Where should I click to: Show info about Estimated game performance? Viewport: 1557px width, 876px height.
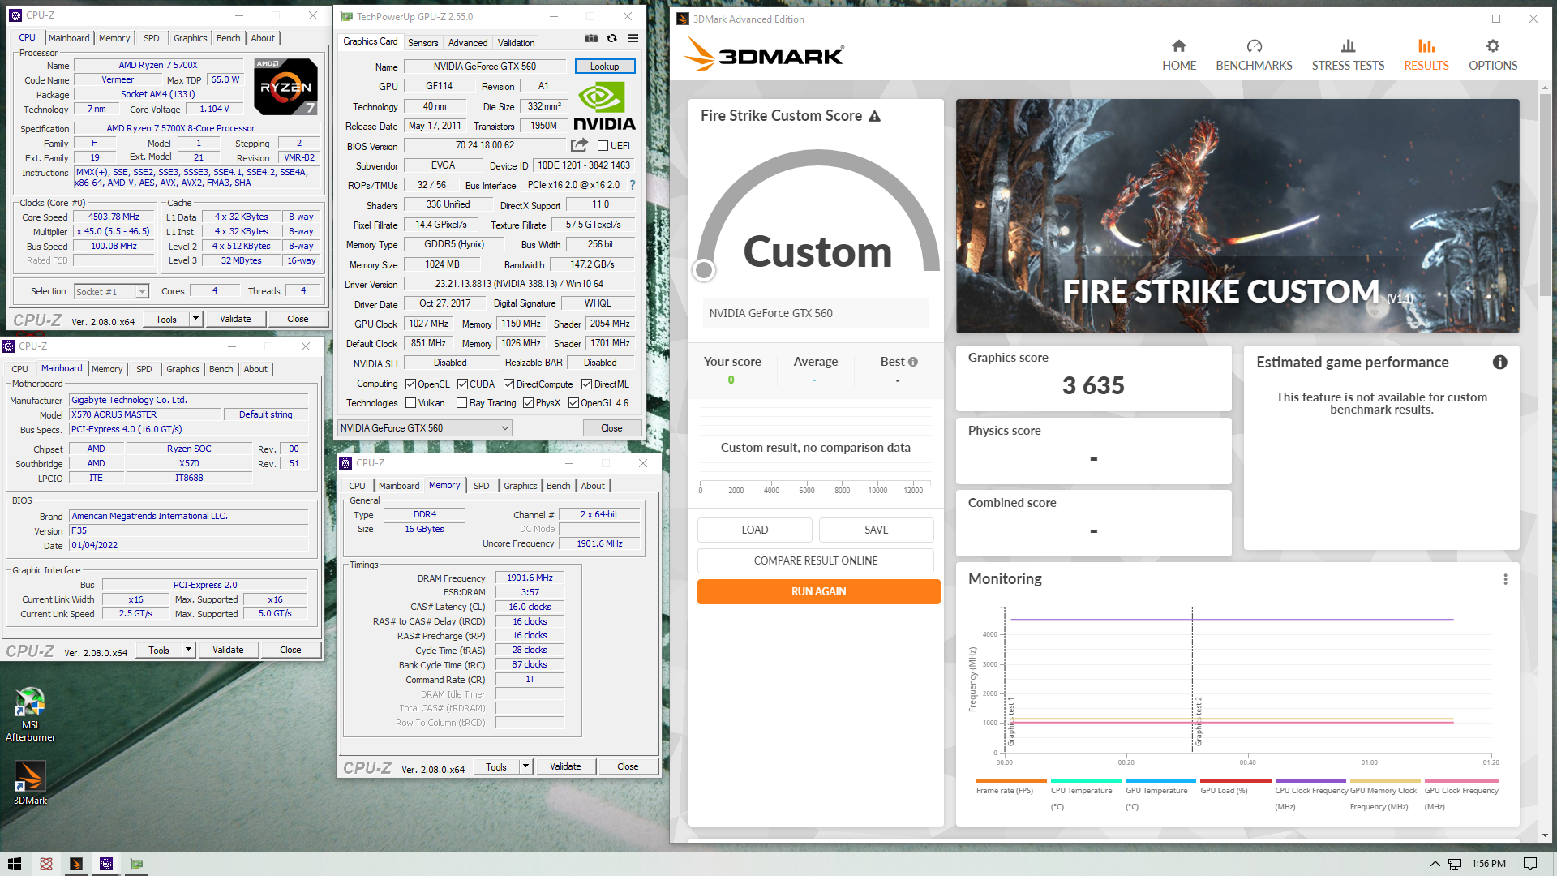click(x=1499, y=363)
